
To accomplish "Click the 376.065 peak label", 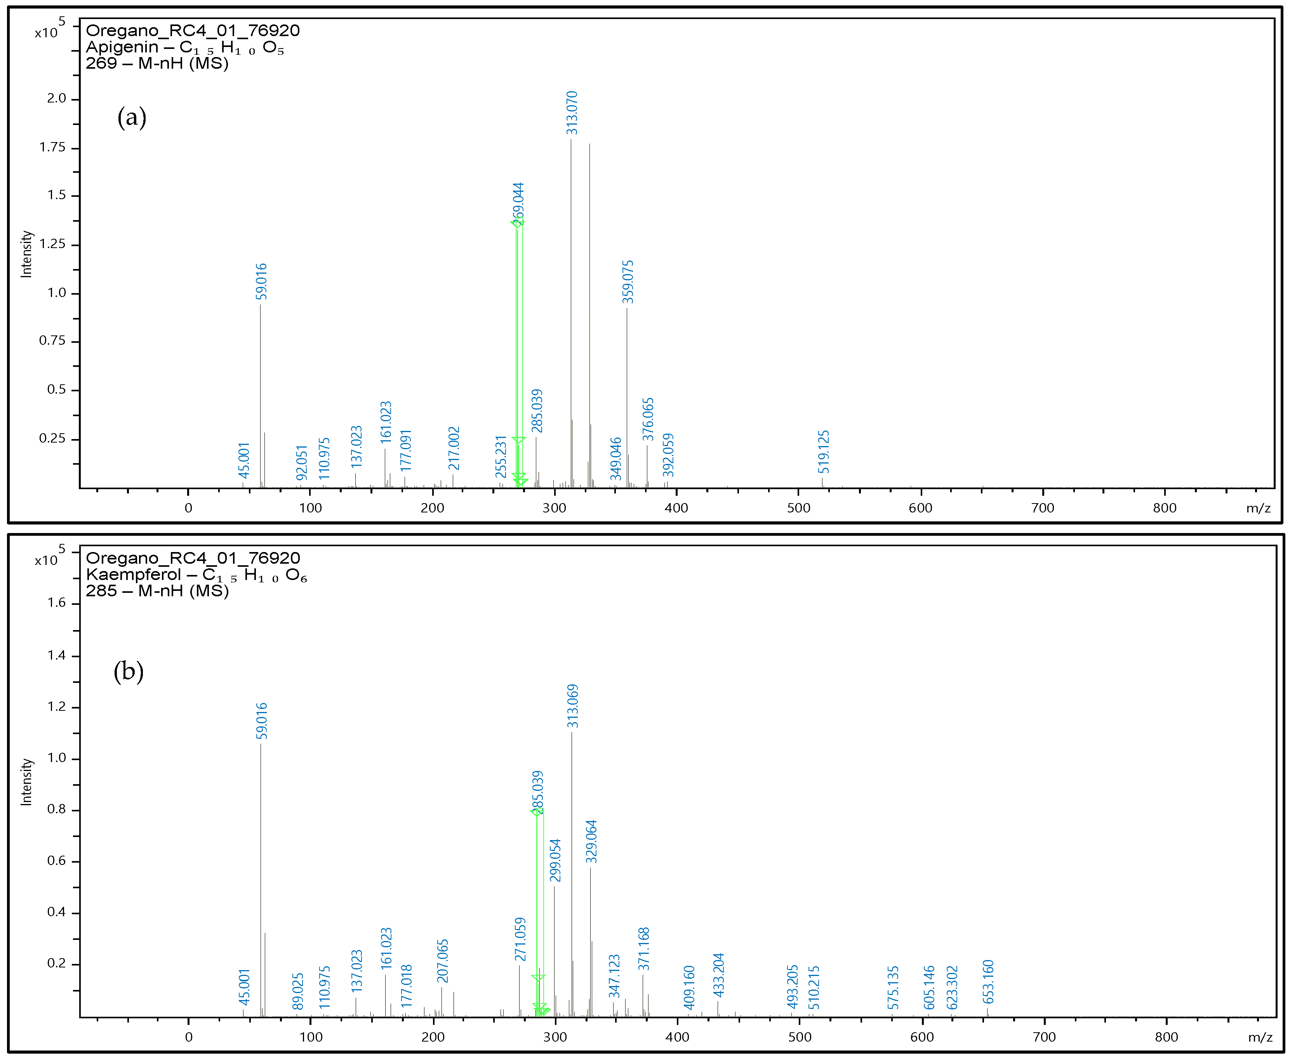I will [648, 419].
